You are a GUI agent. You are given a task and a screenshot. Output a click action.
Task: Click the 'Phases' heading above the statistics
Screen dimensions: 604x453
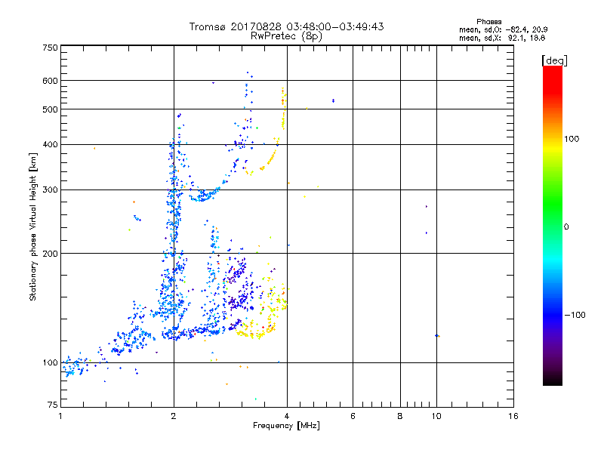pos(488,22)
